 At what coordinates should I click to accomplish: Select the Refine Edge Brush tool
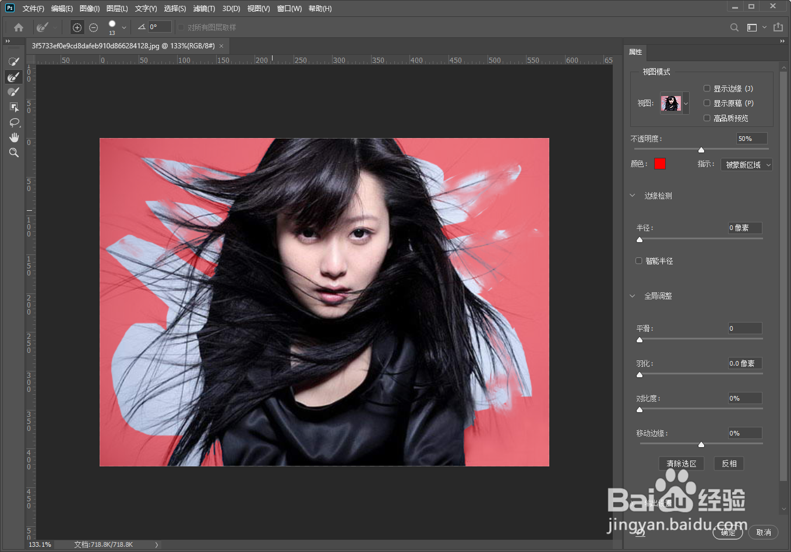(13, 76)
